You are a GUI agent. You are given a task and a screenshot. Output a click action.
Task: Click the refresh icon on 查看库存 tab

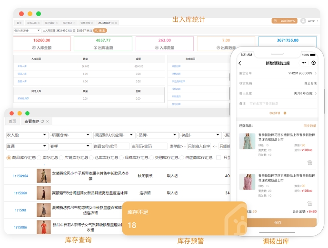(x=42, y=122)
